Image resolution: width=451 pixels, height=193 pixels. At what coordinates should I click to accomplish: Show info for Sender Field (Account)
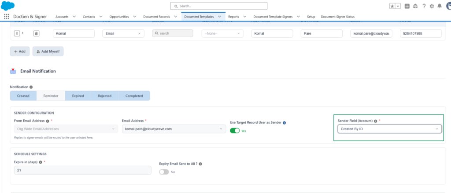click(x=376, y=121)
